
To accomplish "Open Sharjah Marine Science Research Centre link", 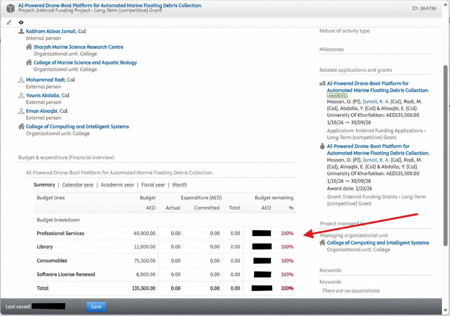I will tap(78, 47).
